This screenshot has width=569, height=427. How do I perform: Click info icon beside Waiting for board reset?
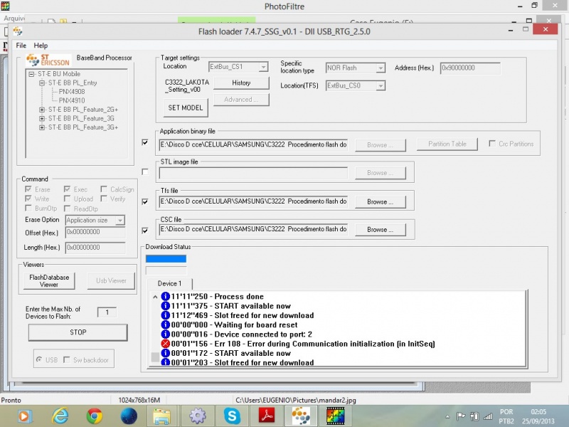tap(165, 325)
